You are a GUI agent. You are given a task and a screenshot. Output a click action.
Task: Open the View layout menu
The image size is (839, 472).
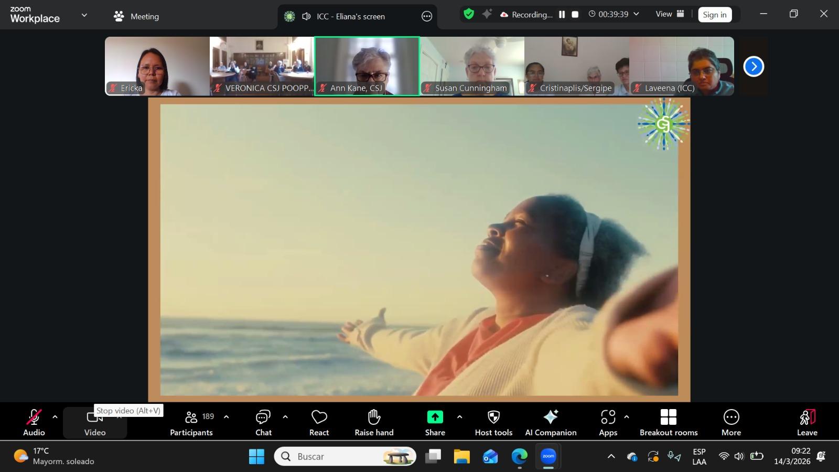(670, 14)
